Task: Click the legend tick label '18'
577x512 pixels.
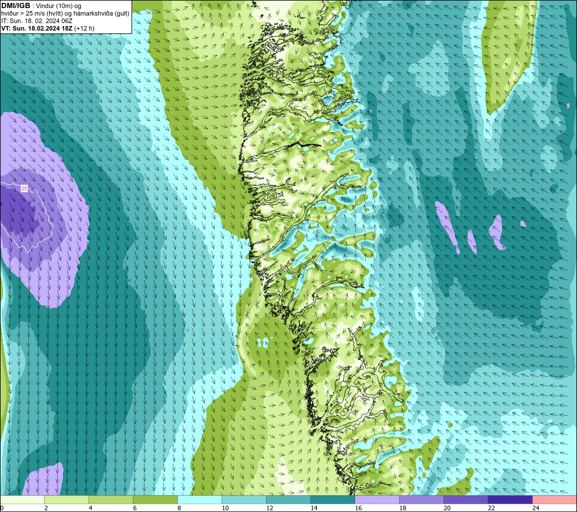Action: click(x=403, y=508)
